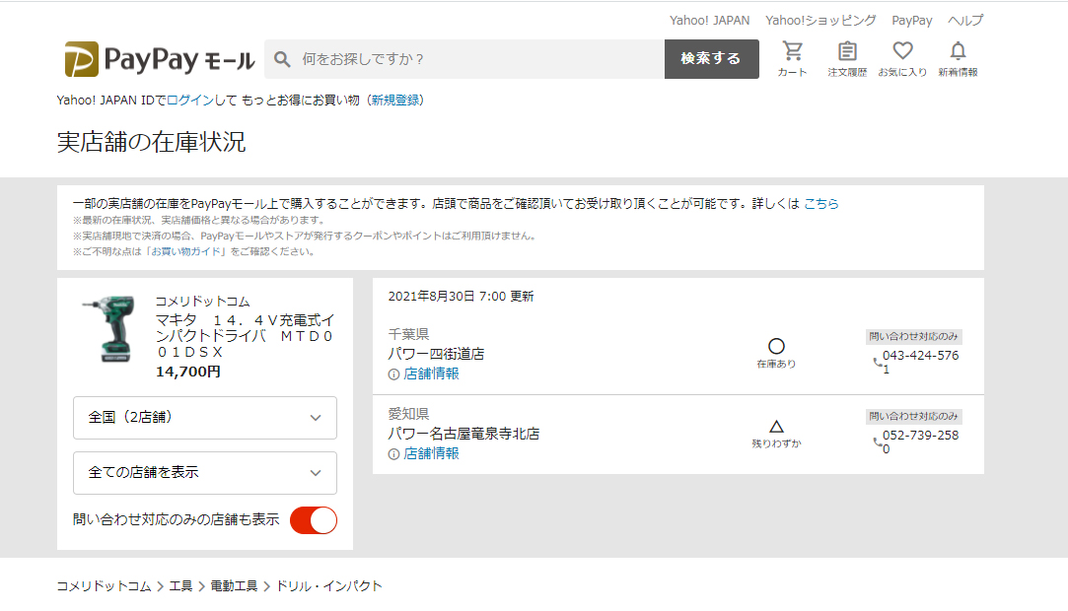The image size is (1068, 611).
Task: Click the ログイン link
Action: pyautogui.click(x=190, y=100)
